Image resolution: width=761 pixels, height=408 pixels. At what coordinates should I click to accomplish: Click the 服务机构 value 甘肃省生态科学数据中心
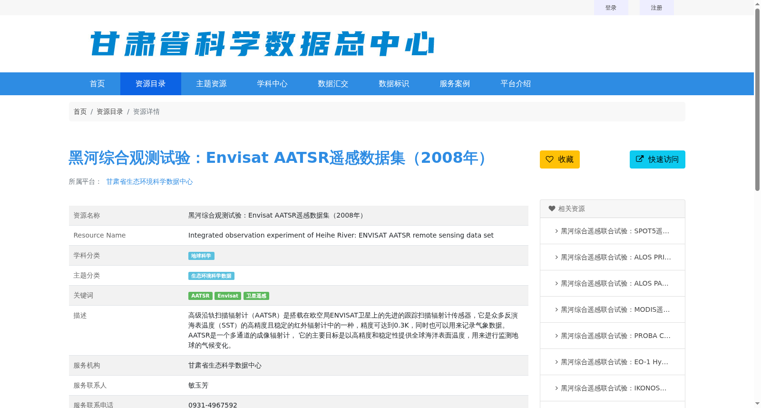(x=225, y=365)
